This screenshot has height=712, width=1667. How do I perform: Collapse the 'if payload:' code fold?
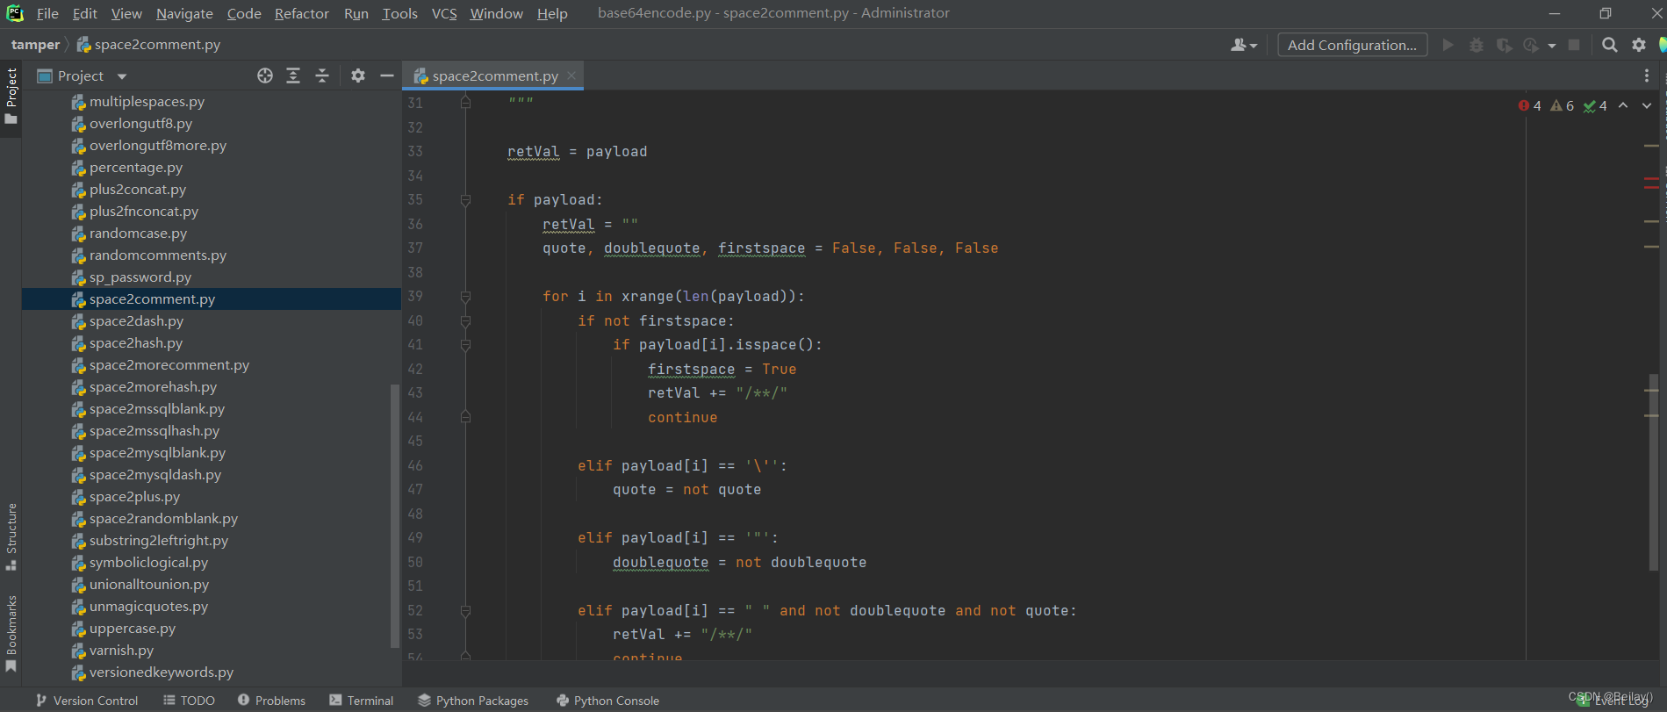click(x=465, y=200)
